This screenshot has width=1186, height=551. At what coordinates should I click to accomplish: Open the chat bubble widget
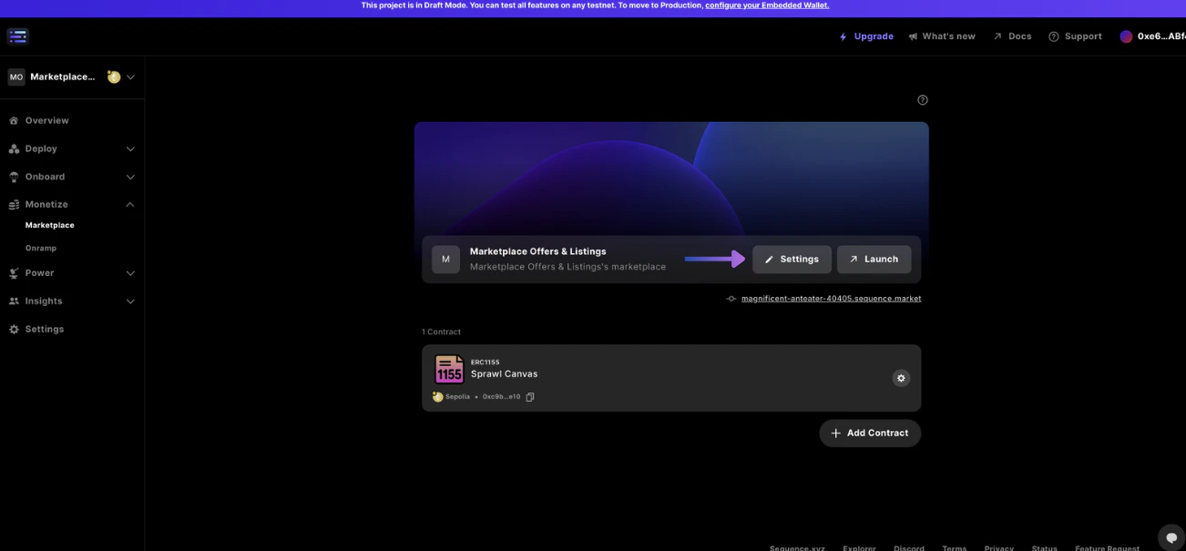(1171, 537)
